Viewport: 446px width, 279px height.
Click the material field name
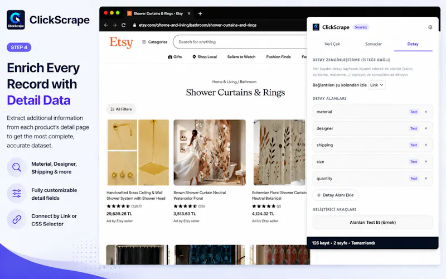324,112
